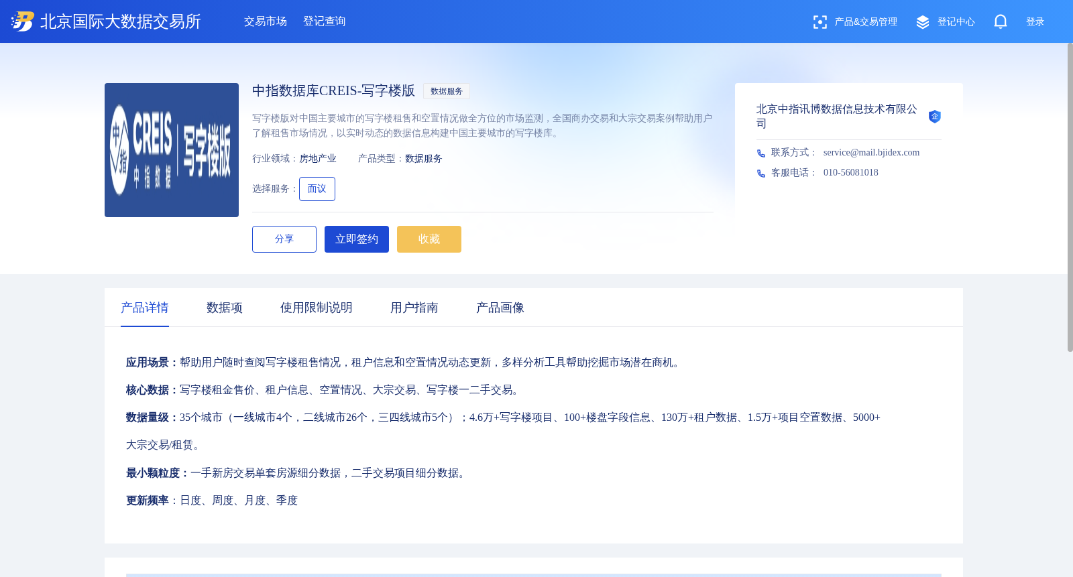Screen dimensions: 1073x577
Task: Click product title 中指数据库CREIS-写字楼版
Action: pyautogui.click(x=333, y=90)
